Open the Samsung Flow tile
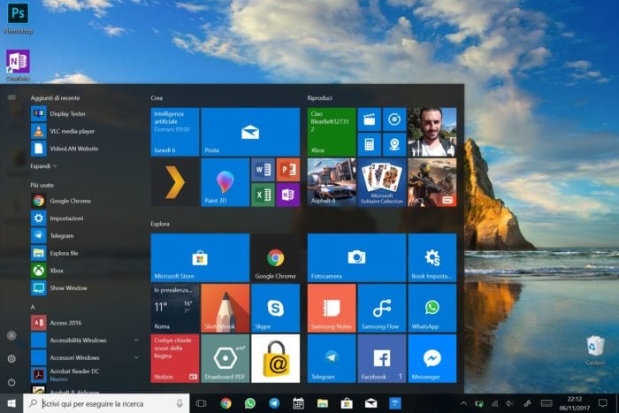Viewport: 619px width, 413px height. click(x=382, y=309)
